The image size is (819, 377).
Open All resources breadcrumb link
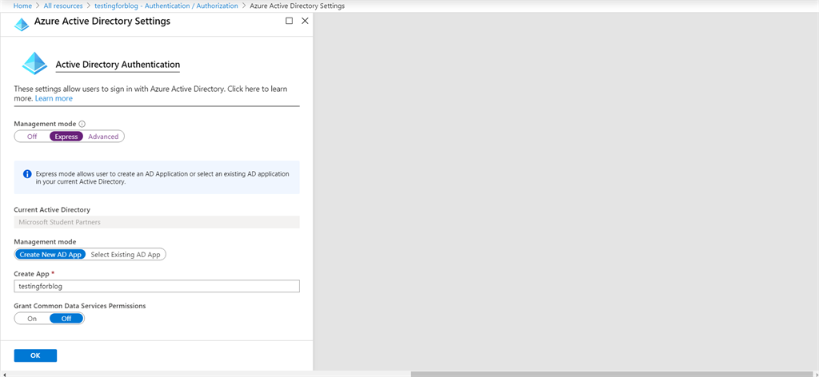[62, 6]
